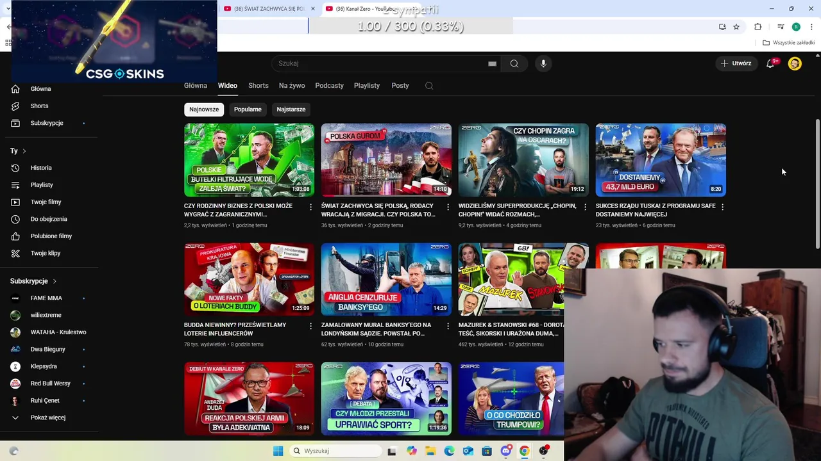Switch to the Główna channel tab
The height and width of the screenshot is (461, 821).
tap(196, 86)
